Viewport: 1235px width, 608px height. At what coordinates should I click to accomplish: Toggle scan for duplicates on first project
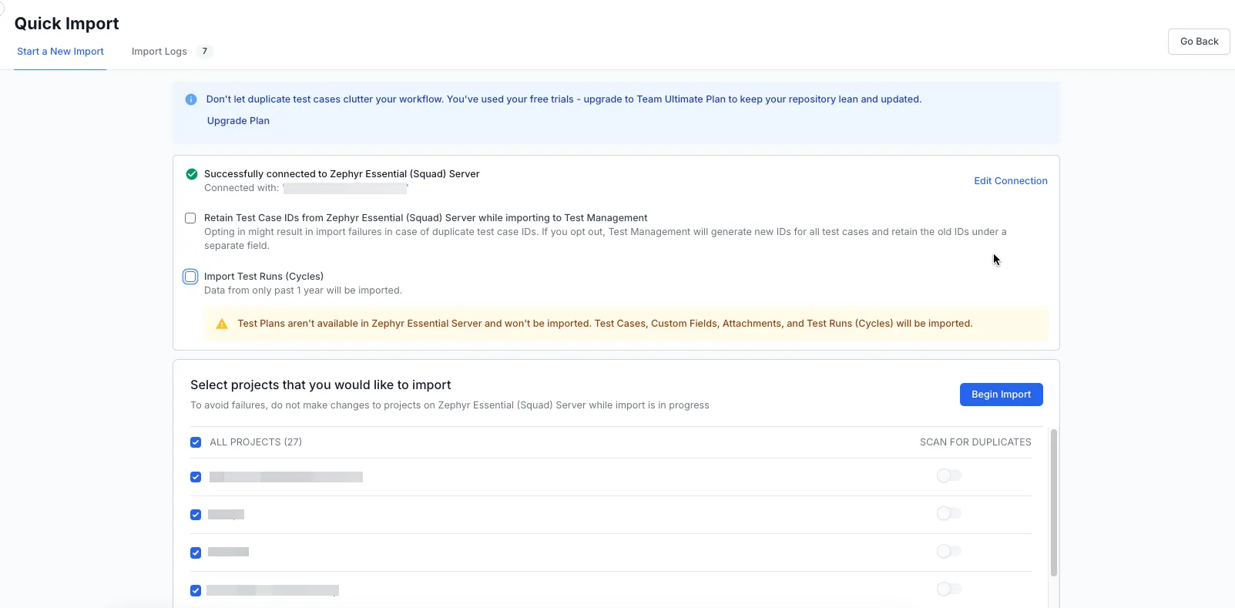tap(949, 475)
